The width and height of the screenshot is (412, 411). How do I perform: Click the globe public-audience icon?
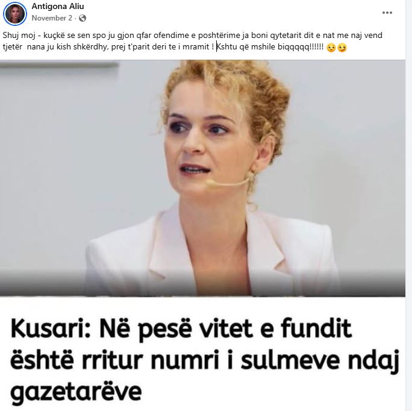point(83,18)
